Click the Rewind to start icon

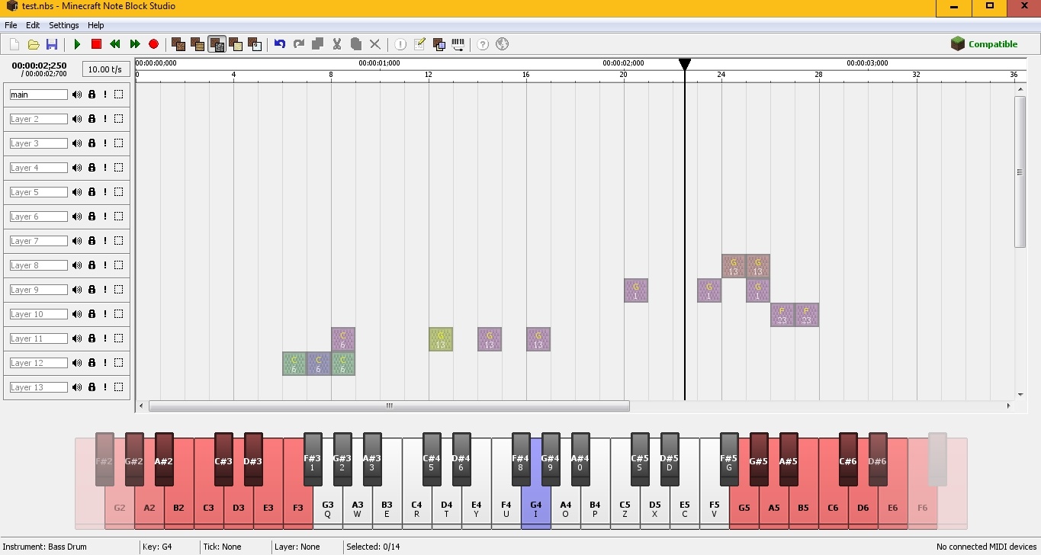[115, 44]
